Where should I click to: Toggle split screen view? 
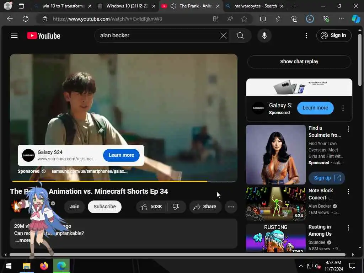[x=263, y=19]
